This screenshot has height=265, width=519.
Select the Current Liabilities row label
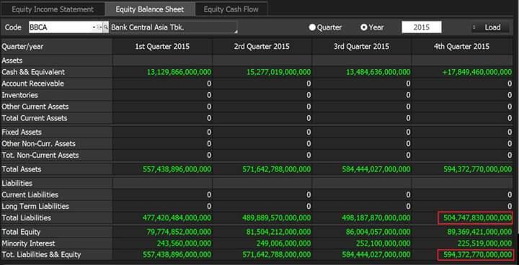click(x=30, y=195)
